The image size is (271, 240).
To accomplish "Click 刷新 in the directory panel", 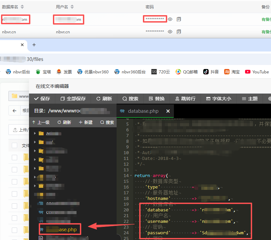I will (x=64, y=122).
